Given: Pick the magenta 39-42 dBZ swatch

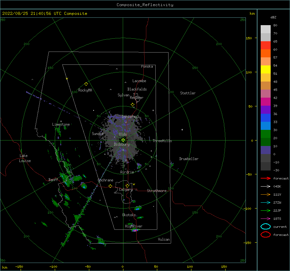Looking at the screenshot, I should pos(266,102).
